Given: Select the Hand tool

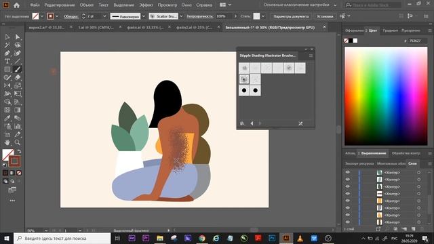Looking at the screenshot, I should [x=7, y=142].
